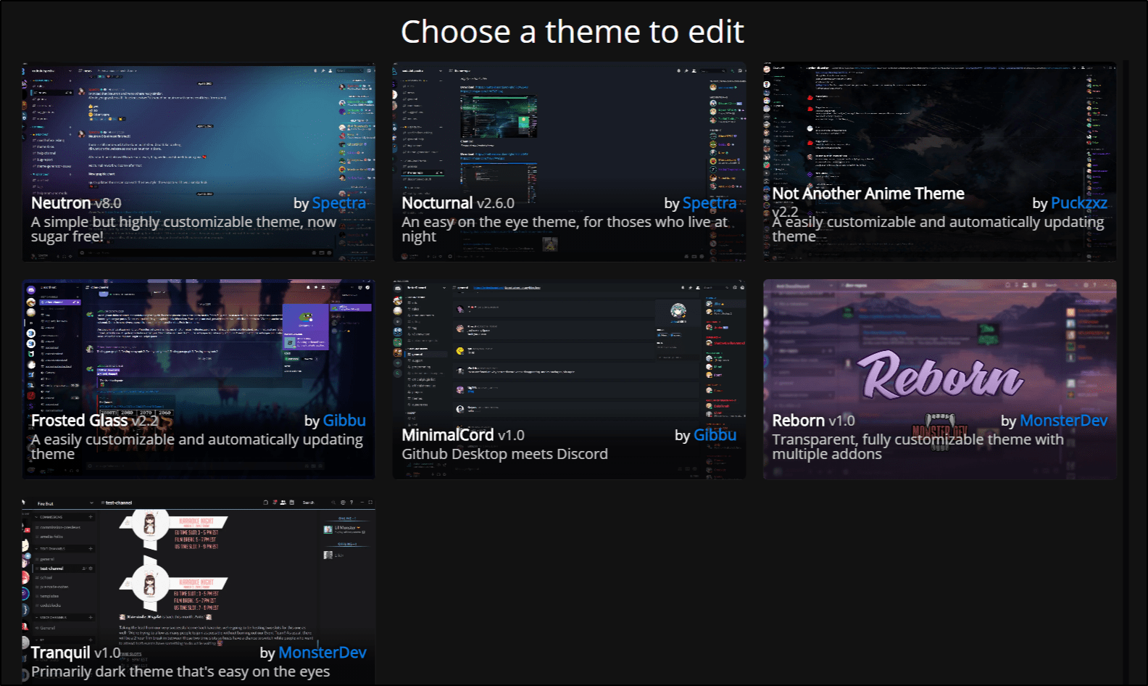Visit Spectra author link on Neutron card

click(x=338, y=203)
